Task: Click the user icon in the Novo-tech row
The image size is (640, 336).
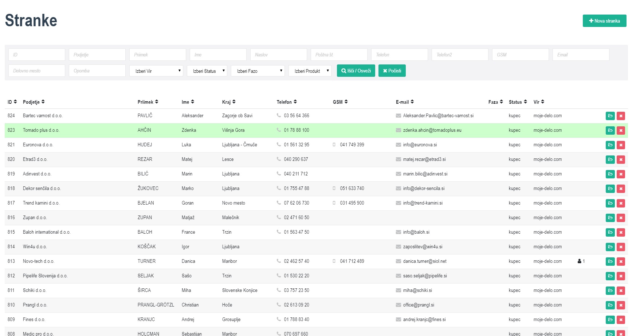Action: pos(580,261)
